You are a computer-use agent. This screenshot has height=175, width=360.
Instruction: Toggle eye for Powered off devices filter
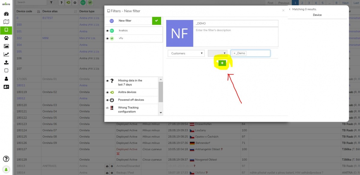pyautogui.click(x=107, y=100)
